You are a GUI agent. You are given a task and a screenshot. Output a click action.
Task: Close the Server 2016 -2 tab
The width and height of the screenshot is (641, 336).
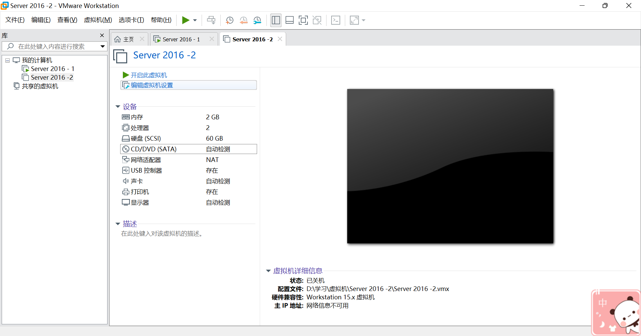point(280,39)
